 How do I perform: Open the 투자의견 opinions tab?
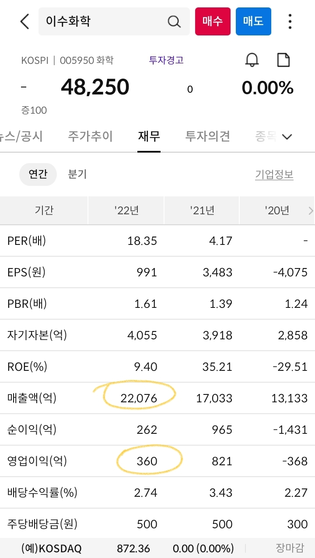[207, 136]
